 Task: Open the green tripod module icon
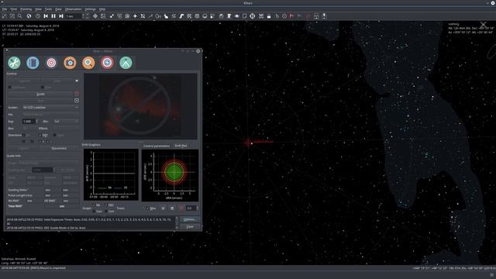pos(126,63)
